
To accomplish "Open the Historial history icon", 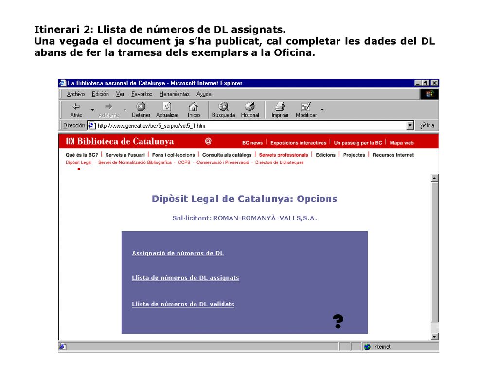I will click(x=249, y=106).
